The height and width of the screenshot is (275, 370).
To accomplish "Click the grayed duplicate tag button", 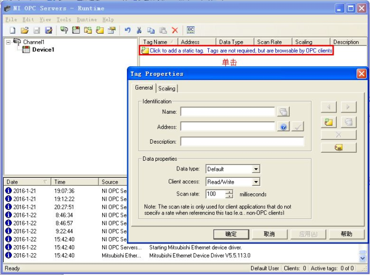I will (349, 122).
